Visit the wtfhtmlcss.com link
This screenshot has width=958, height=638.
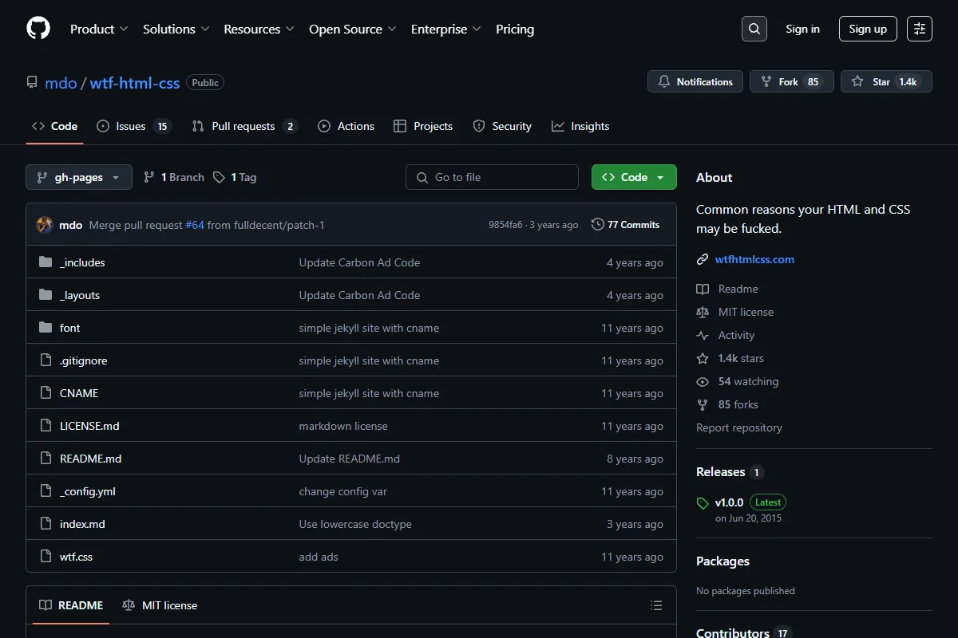coord(754,259)
